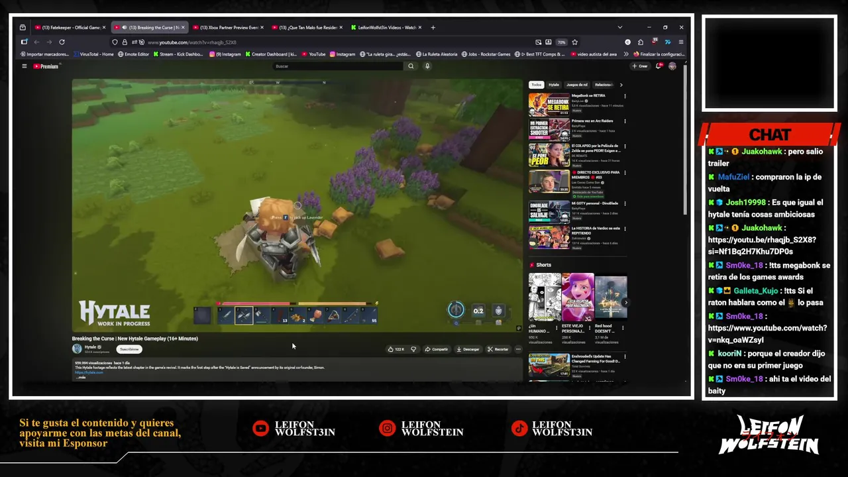Mute audio on the Breaking the Curse tab
Screen dimensions: 848x477
coord(125,28)
